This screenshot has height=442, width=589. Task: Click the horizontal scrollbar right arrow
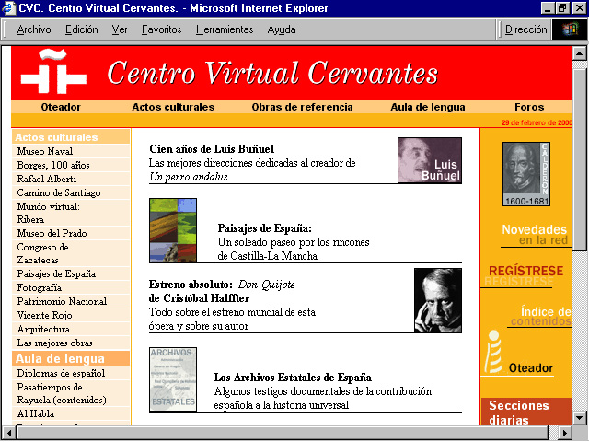(x=564, y=432)
